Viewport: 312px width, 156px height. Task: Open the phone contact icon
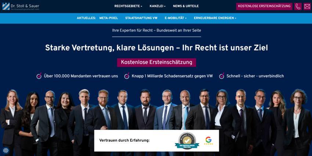(298, 6)
